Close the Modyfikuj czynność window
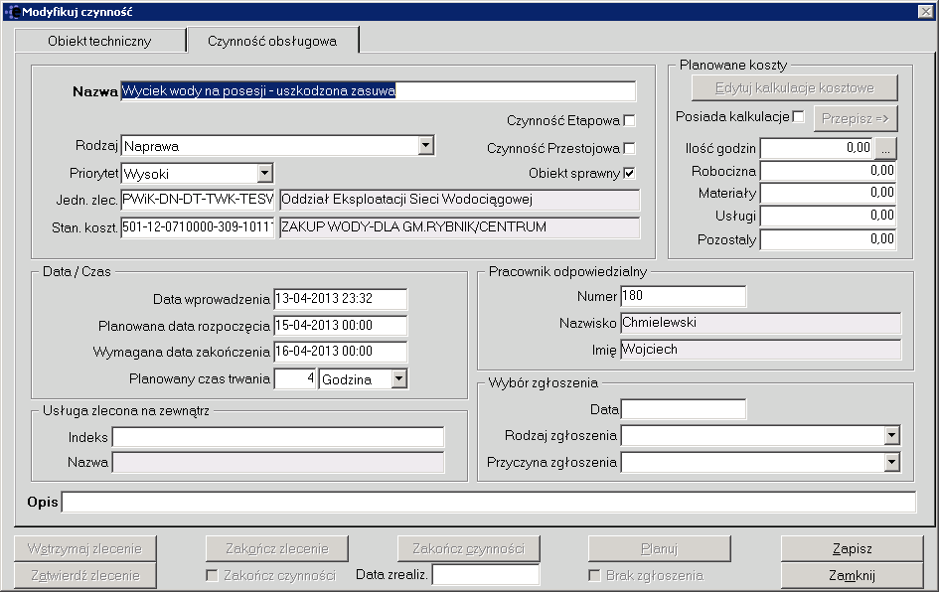This screenshot has width=939, height=592. point(925,11)
